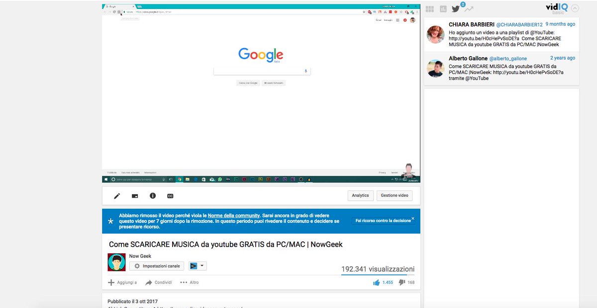Click the thumbs down dislike icon
The width and height of the screenshot is (597, 308).
(x=401, y=282)
